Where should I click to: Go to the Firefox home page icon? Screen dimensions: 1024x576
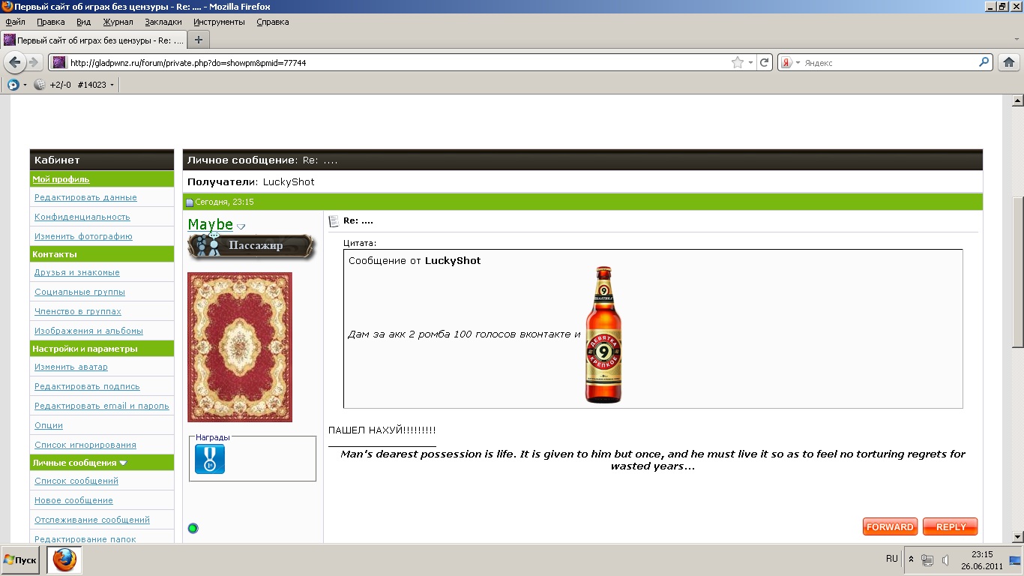[x=1009, y=63]
